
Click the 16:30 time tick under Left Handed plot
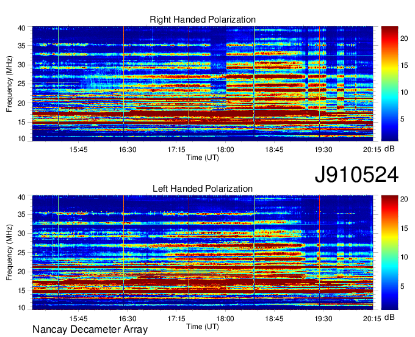tap(128, 319)
